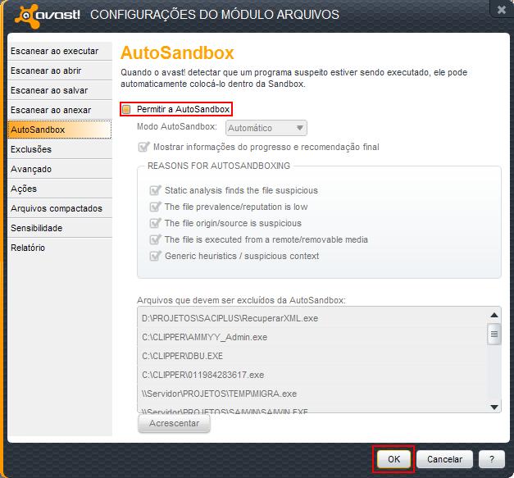Open the Escanear ao anexar section

coord(60,110)
